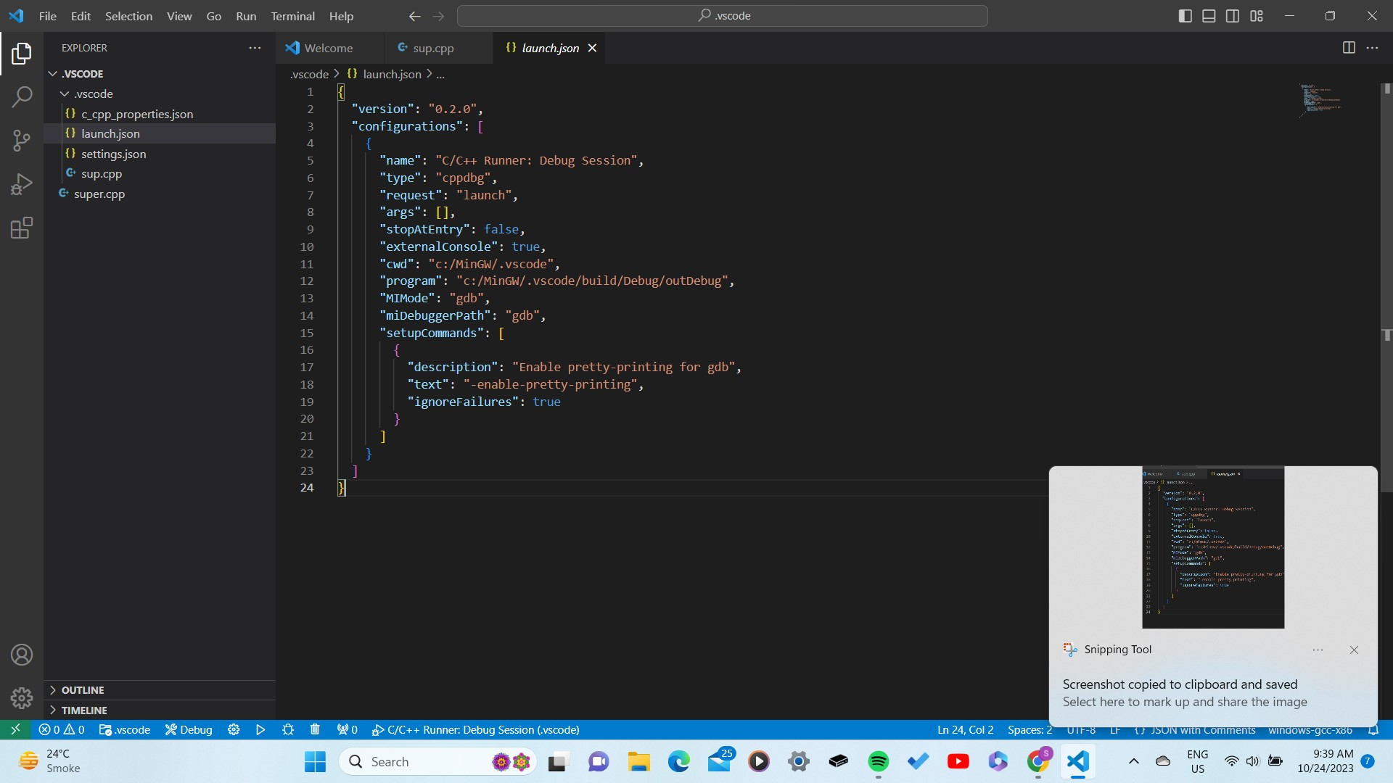The height and width of the screenshot is (783, 1393).
Task: Toggle the Primary Side Bar visibility
Action: click(1185, 15)
